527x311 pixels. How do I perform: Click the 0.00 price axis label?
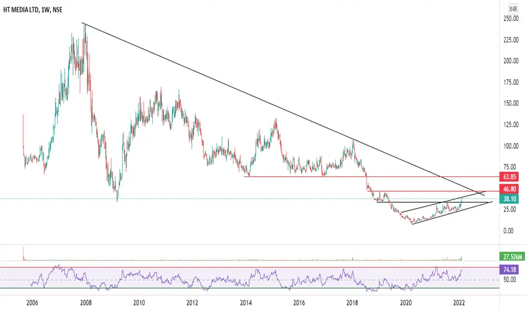tap(508, 231)
